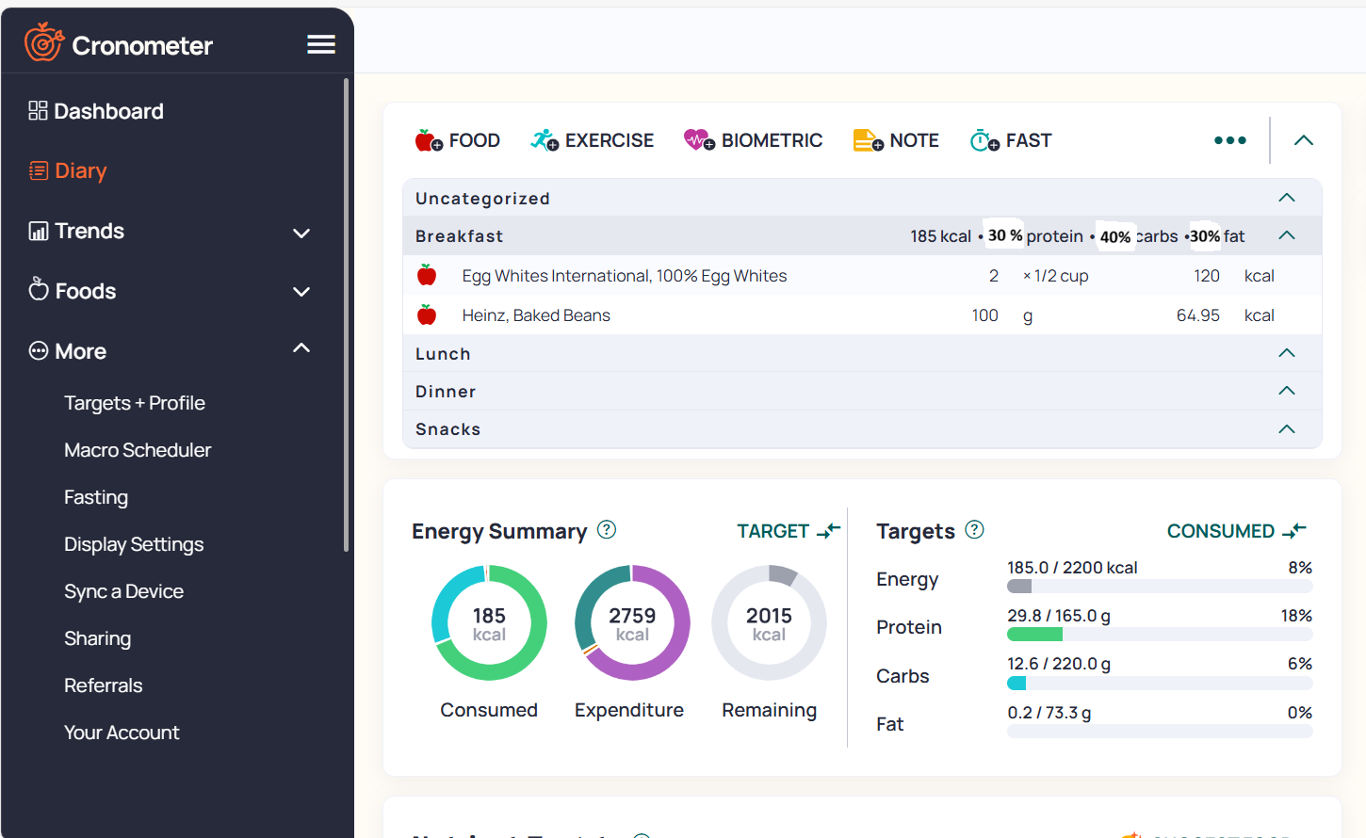The image size is (1366, 838).
Task: Open the Sharing page
Action: (97, 638)
